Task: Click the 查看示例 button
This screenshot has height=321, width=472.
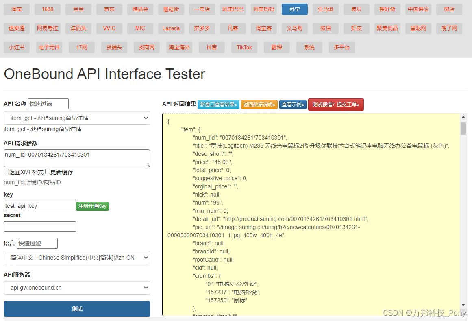Action: 293,105
